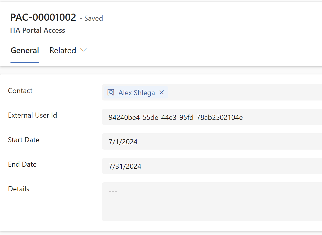
Task: Click the Start Date label
Action: click(x=24, y=140)
